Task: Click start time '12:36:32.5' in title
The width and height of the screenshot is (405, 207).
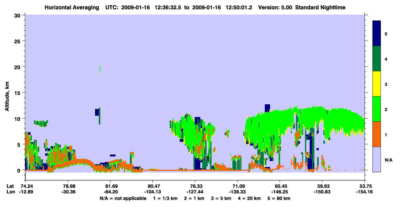Action: coord(169,7)
